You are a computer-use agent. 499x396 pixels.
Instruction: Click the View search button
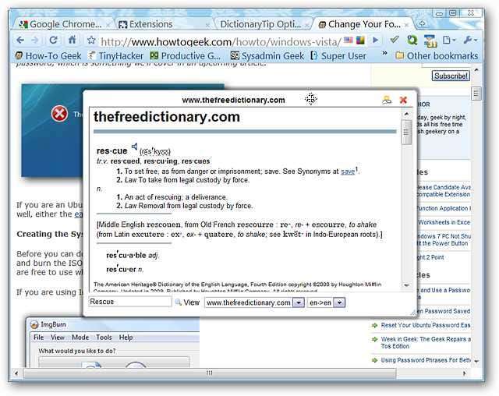[187, 302]
